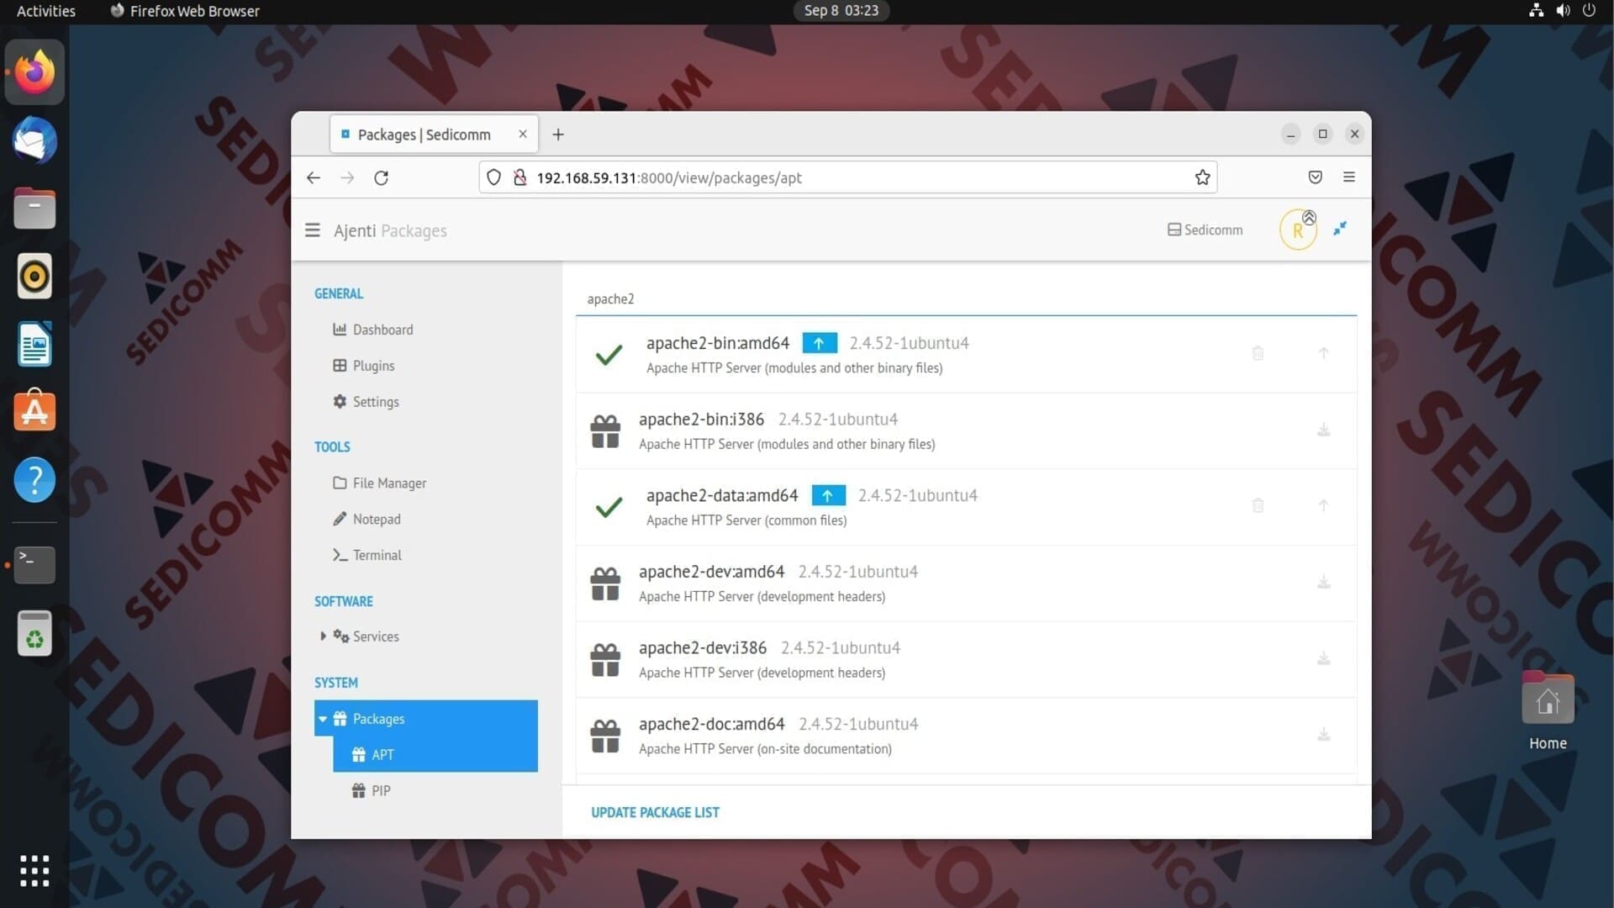Click UPDATE PACKAGE LIST button
The width and height of the screenshot is (1614, 908).
tap(655, 812)
